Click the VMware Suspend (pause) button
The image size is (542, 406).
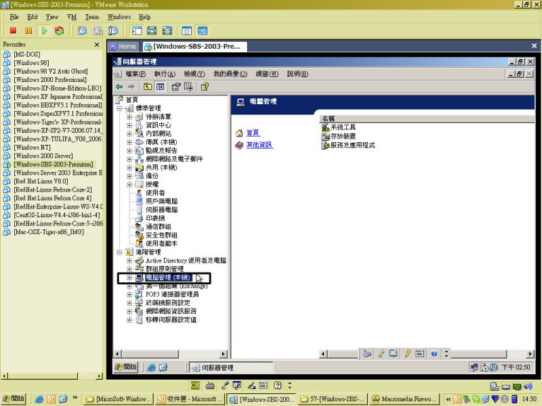point(28,30)
